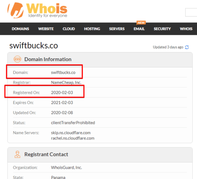Click the Whois navigation item
The height and width of the screenshot is (179, 197).
pyautogui.click(x=186, y=29)
